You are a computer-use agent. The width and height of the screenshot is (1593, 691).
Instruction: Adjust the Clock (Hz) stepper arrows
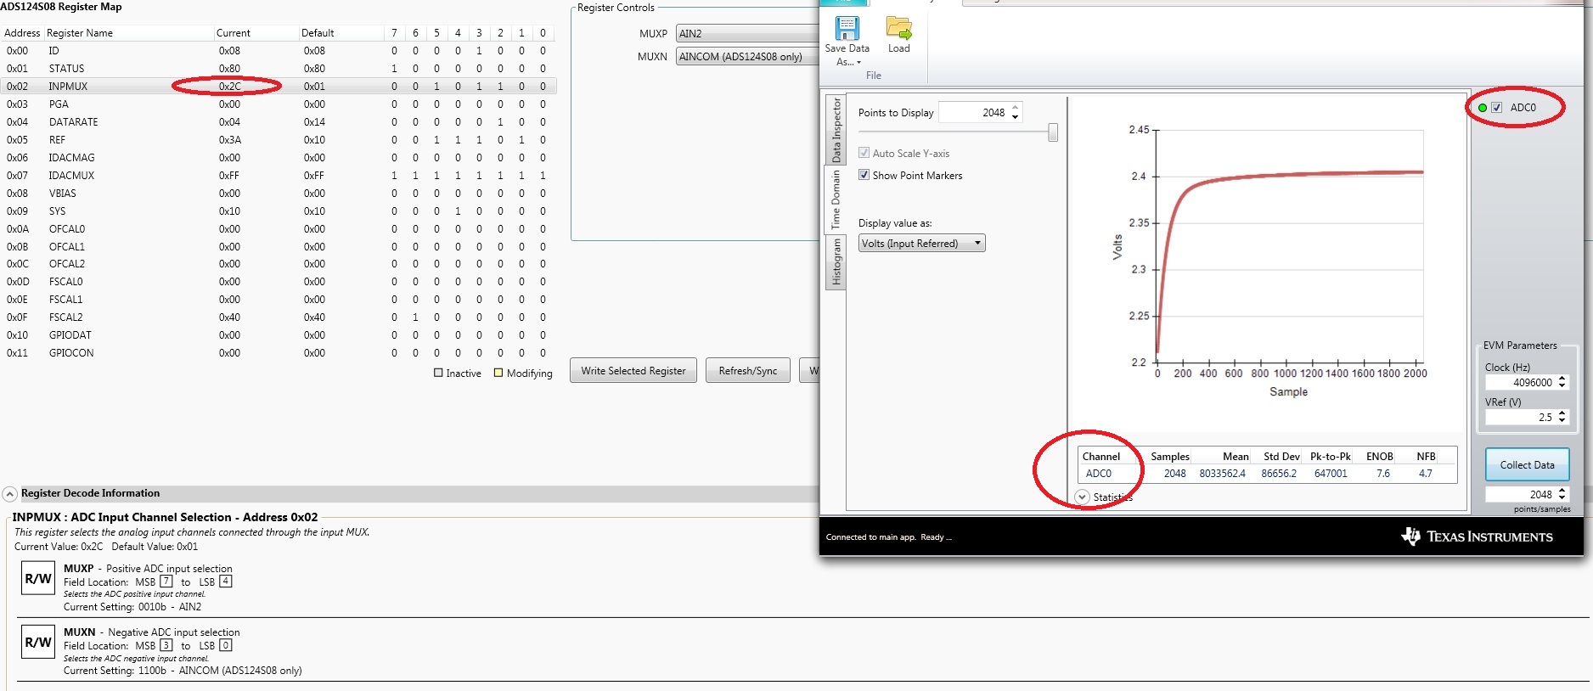[1562, 382]
